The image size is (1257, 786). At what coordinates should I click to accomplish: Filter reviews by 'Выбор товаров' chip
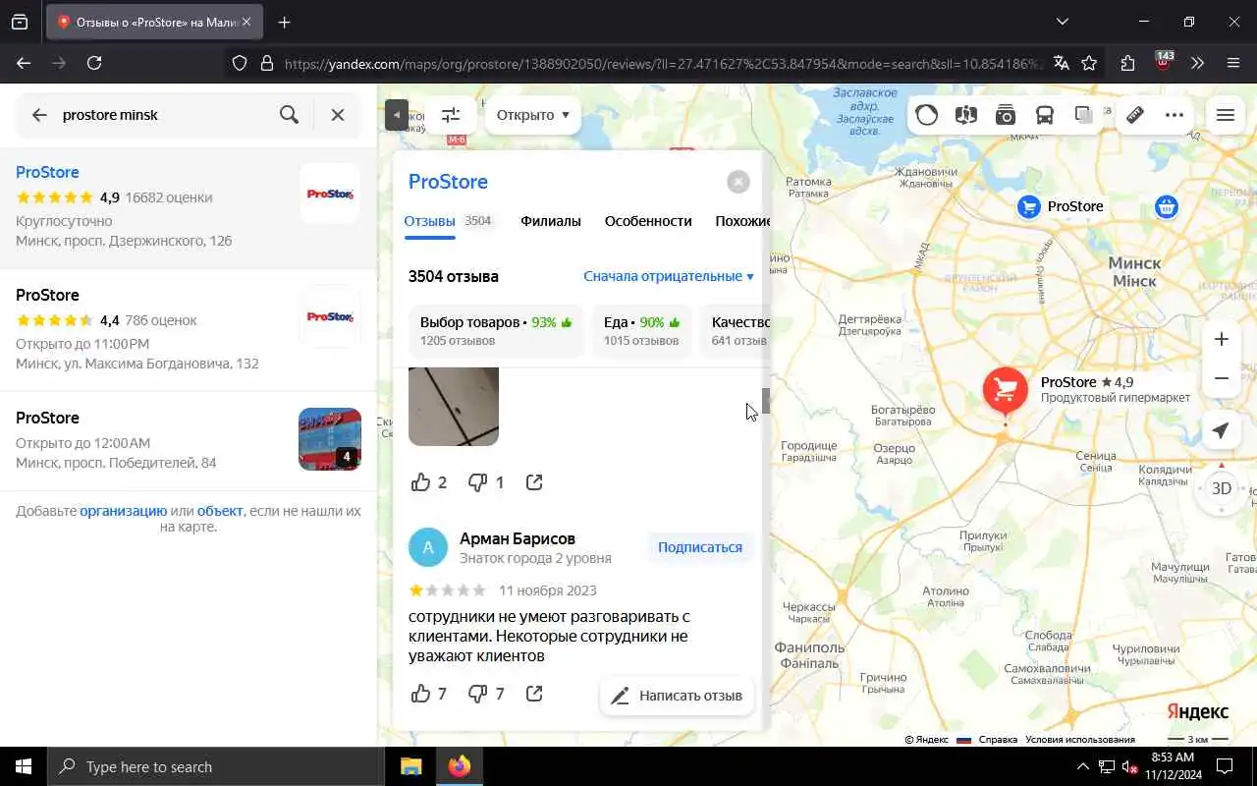(496, 330)
